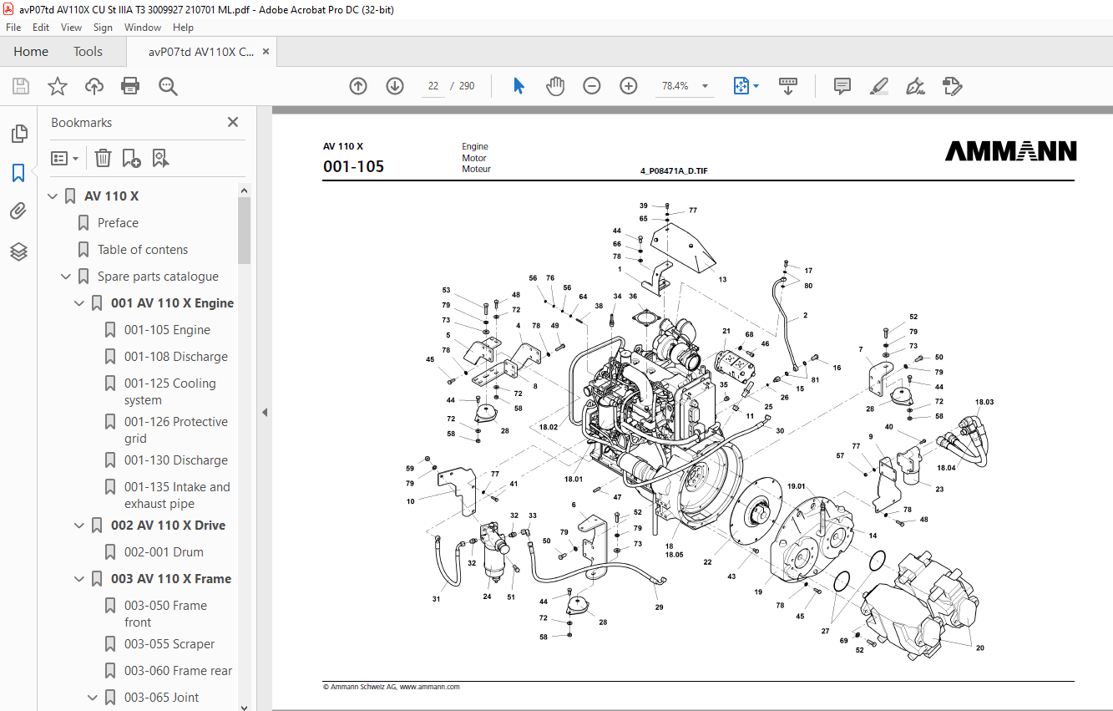The height and width of the screenshot is (711, 1113).
Task: Activate the hand pan tool
Action: 555,86
